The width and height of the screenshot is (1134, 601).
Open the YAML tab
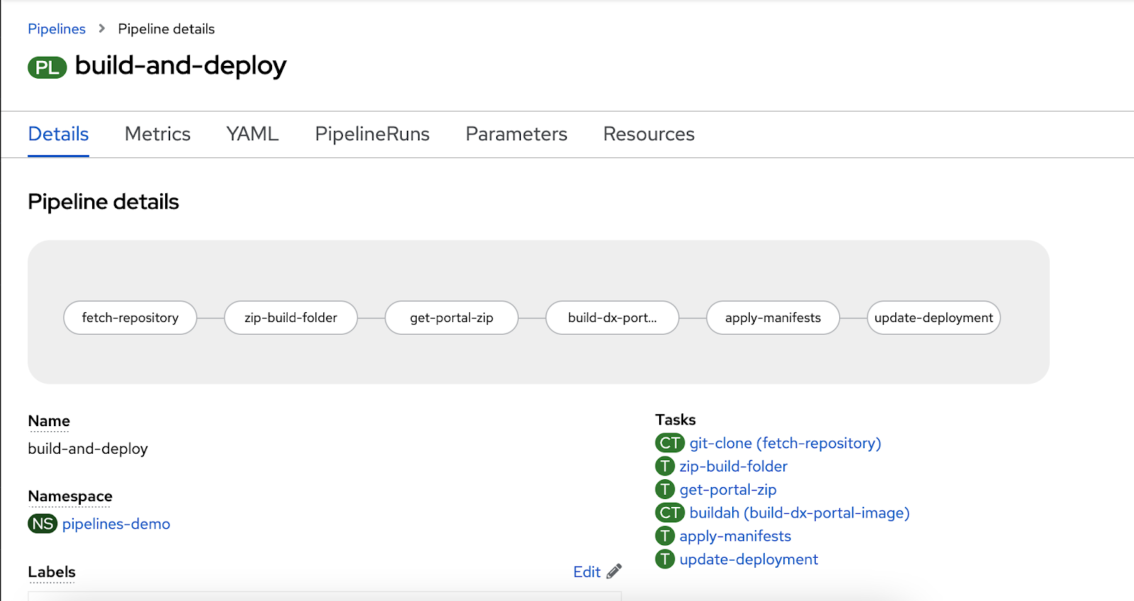coord(252,134)
